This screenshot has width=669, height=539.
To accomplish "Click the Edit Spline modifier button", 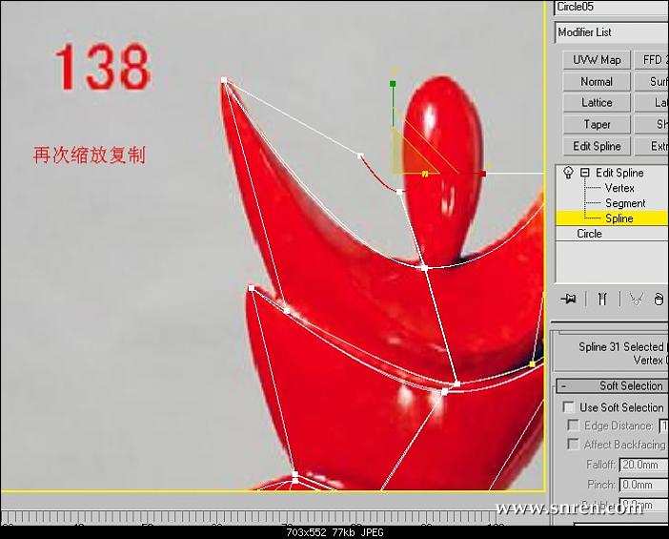I will coord(597,146).
